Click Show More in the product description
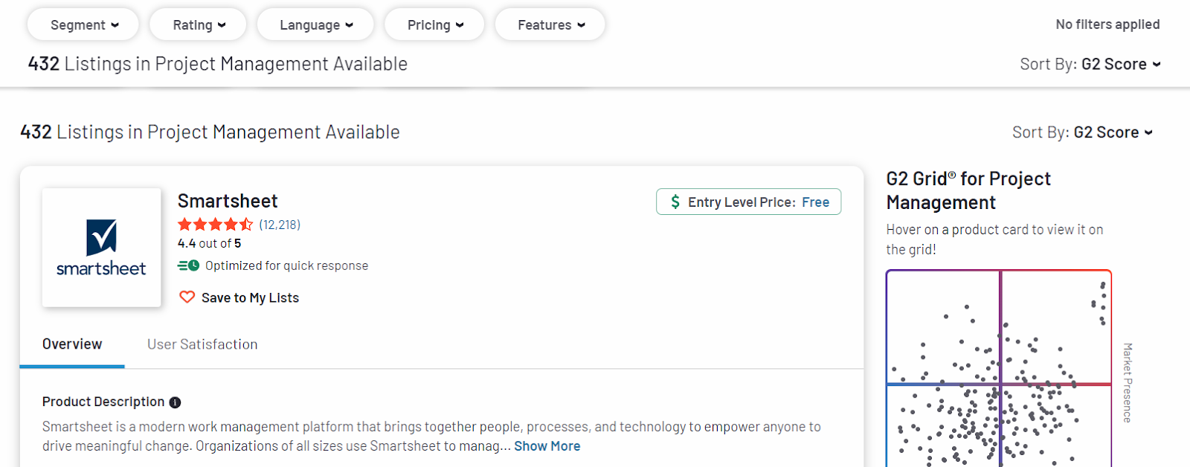 click(x=547, y=445)
